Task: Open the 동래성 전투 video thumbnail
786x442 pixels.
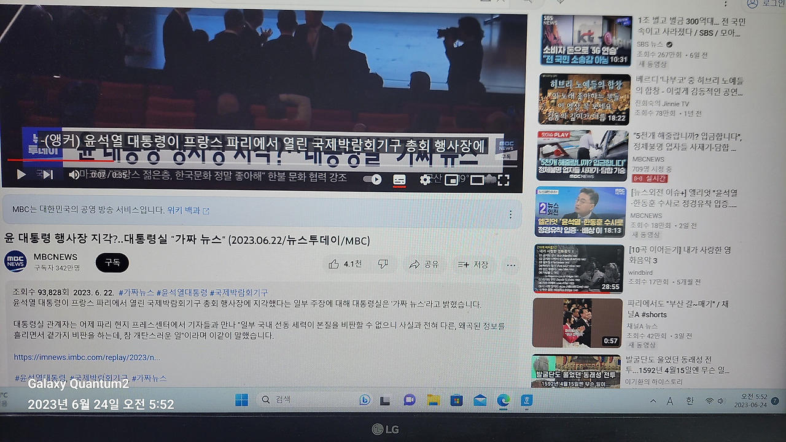Action: click(576, 371)
